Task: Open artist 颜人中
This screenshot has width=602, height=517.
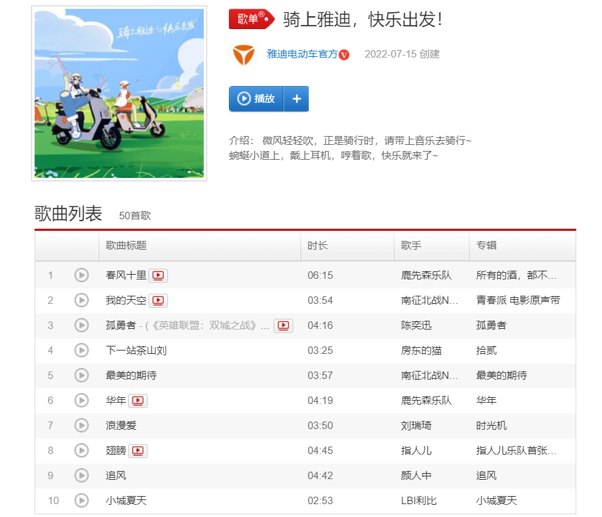Action: click(416, 476)
